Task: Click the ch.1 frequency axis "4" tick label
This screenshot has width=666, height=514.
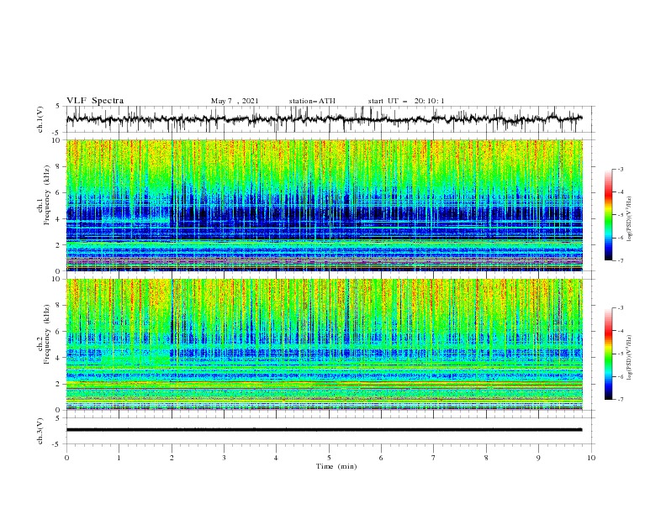Action: point(60,219)
